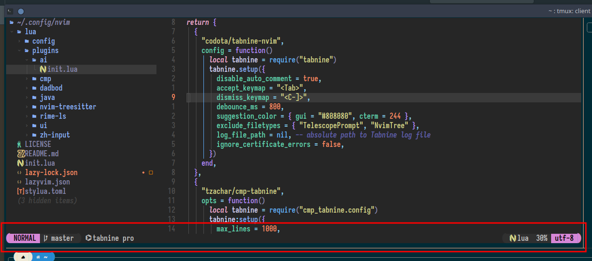Click the LICENSE file icon
The width and height of the screenshot is (592, 261).
coord(19,144)
